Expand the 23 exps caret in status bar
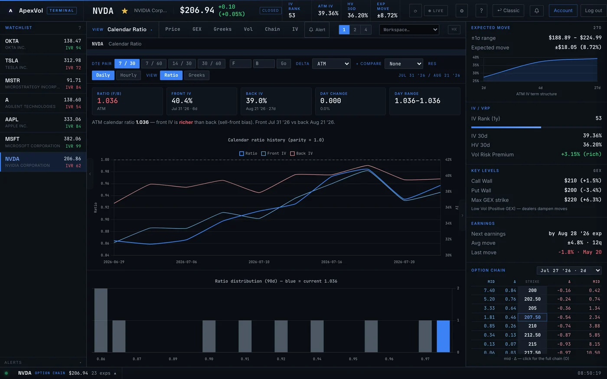Viewport: 607px width, 379px height. pos(115,373)
